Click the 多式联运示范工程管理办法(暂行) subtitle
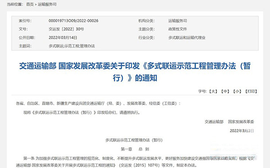Viewport: 270px width, 168px height. point(134,140)
